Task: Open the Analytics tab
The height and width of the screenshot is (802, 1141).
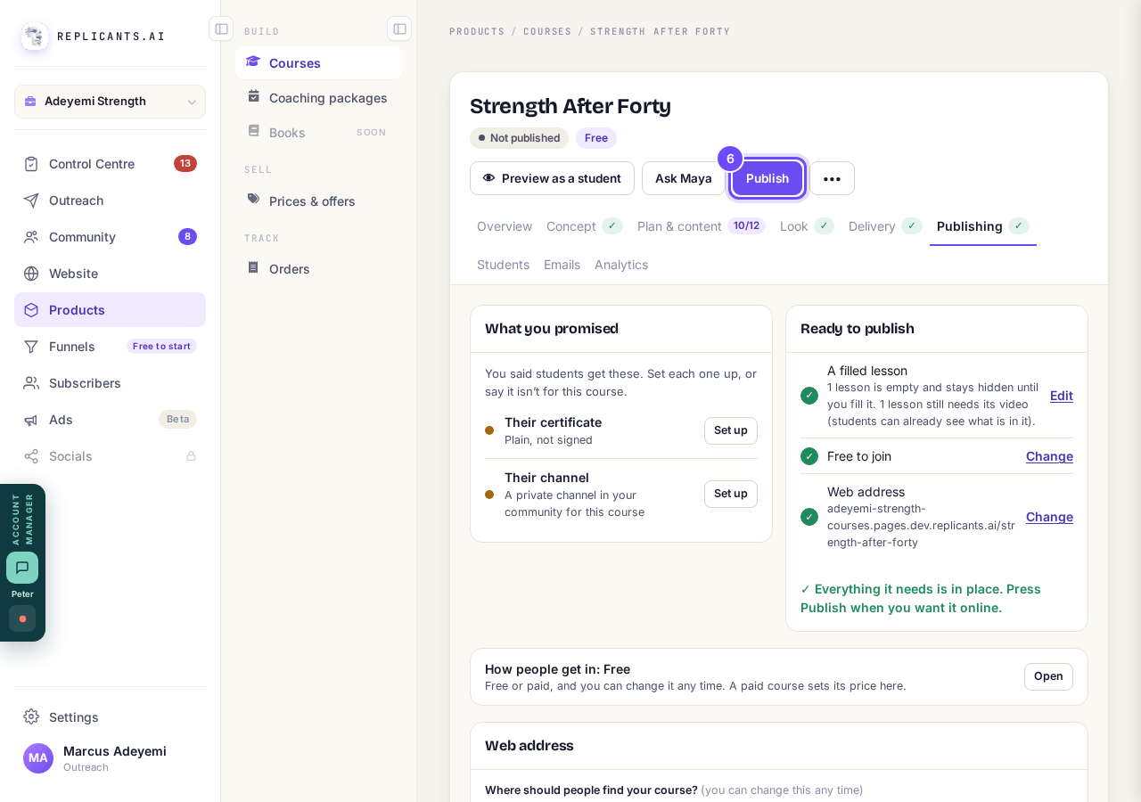Action: pos(621,265)
